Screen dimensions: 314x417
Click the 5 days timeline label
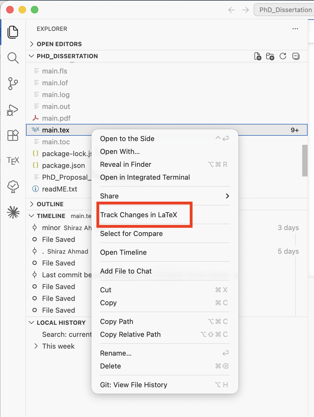pyautogui.click(x=288, y=251)
